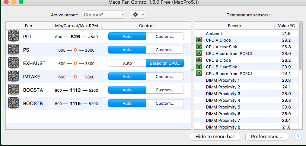Click the Sensor column header

235,26
